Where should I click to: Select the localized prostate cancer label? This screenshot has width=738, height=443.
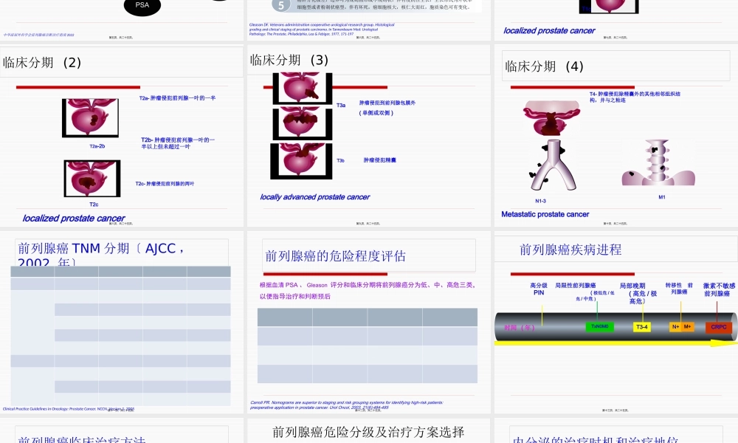point(72,218)
